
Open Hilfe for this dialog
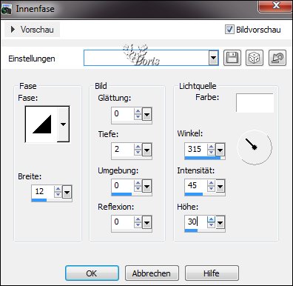point(212,273)
